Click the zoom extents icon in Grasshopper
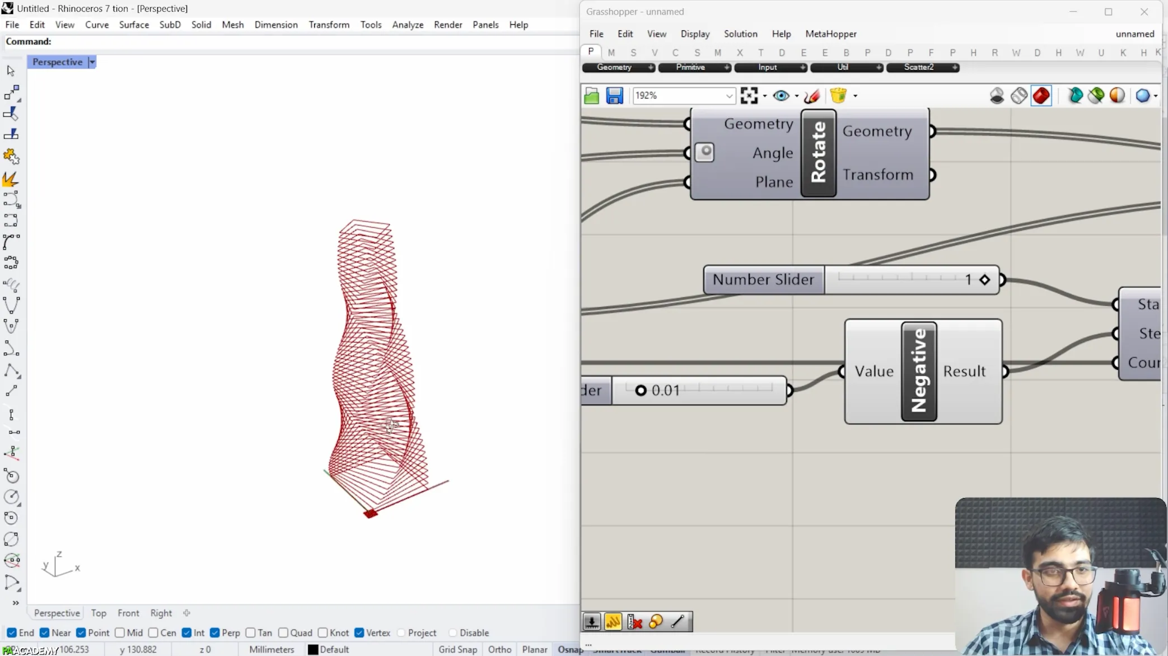Image resolution: width=1168 pixels, height=656 pixels. tap(749, 96)
